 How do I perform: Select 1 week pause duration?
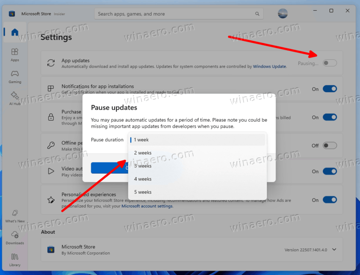click(x=197, y=140)
